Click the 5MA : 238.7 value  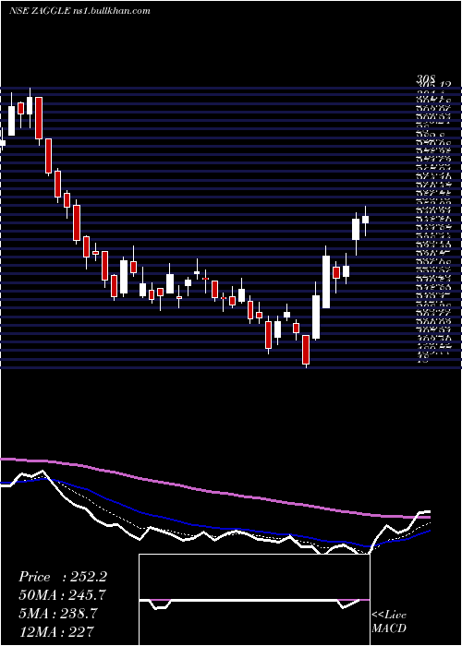(58, 614)
